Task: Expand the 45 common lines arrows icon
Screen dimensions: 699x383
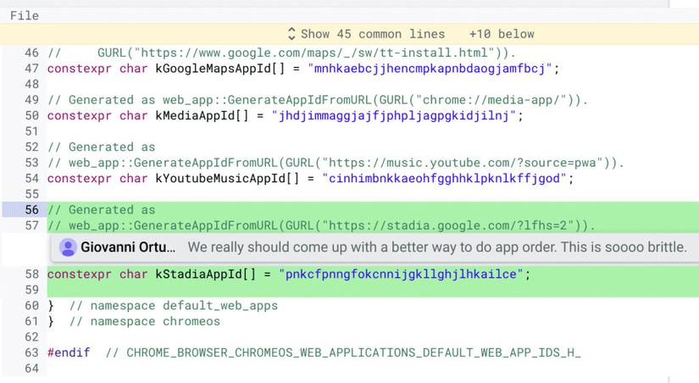Action: pos(291,34)
